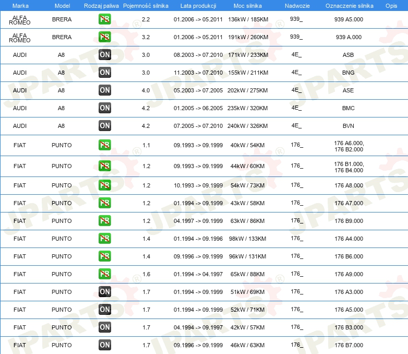Click the Rodzaj paliwa column header
This screenshot has width=408, height=354.
pyautogui.click(x=101, y=6)
